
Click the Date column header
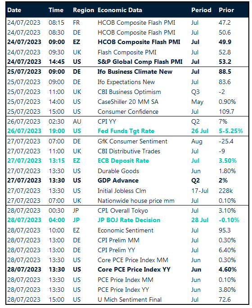pos(14,10)
